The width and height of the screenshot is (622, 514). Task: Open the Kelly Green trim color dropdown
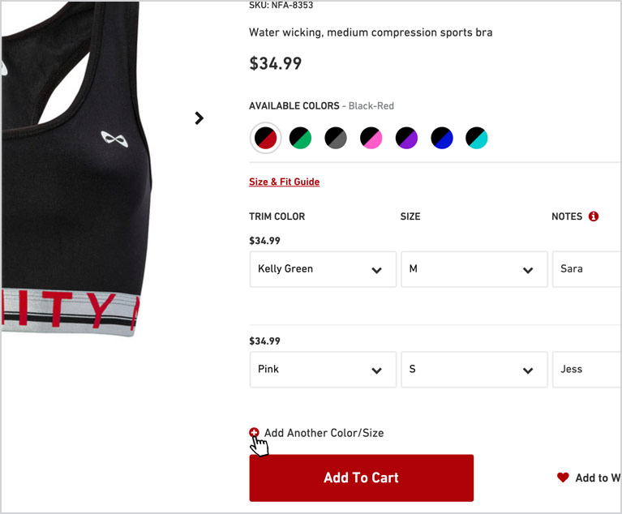pyautogui.click(x=323, y=269)
